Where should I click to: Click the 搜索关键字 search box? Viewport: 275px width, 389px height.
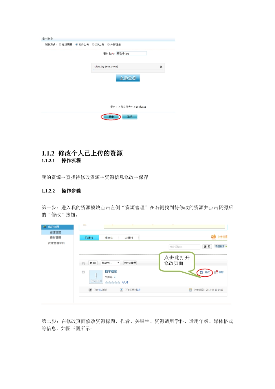click(x=184, y=247)
